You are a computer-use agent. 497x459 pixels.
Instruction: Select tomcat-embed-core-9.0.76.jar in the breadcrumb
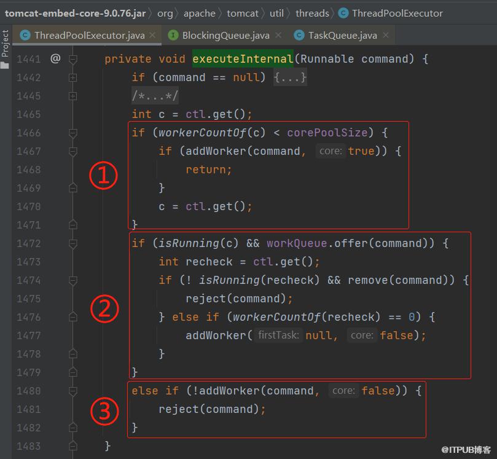coord(76,14)
